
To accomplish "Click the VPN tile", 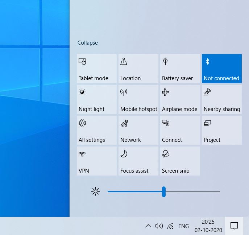I will pos(97,161).
